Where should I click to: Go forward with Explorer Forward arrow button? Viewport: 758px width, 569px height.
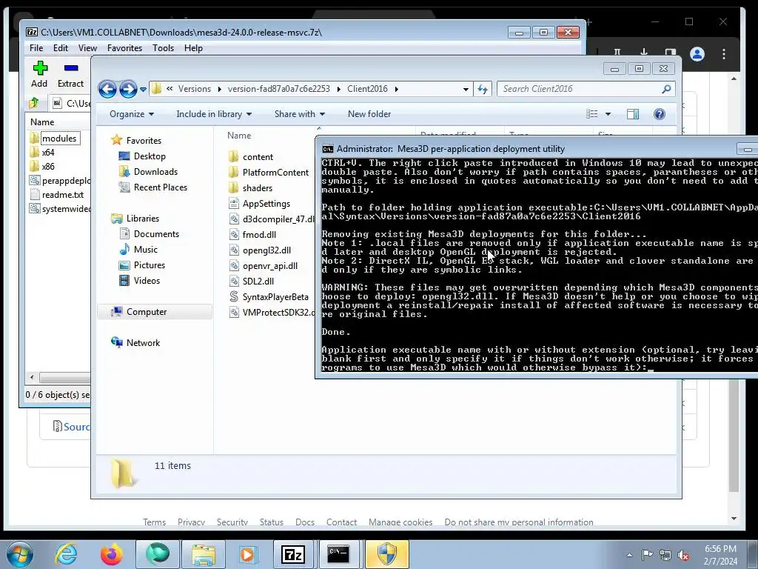coord(128,89)
